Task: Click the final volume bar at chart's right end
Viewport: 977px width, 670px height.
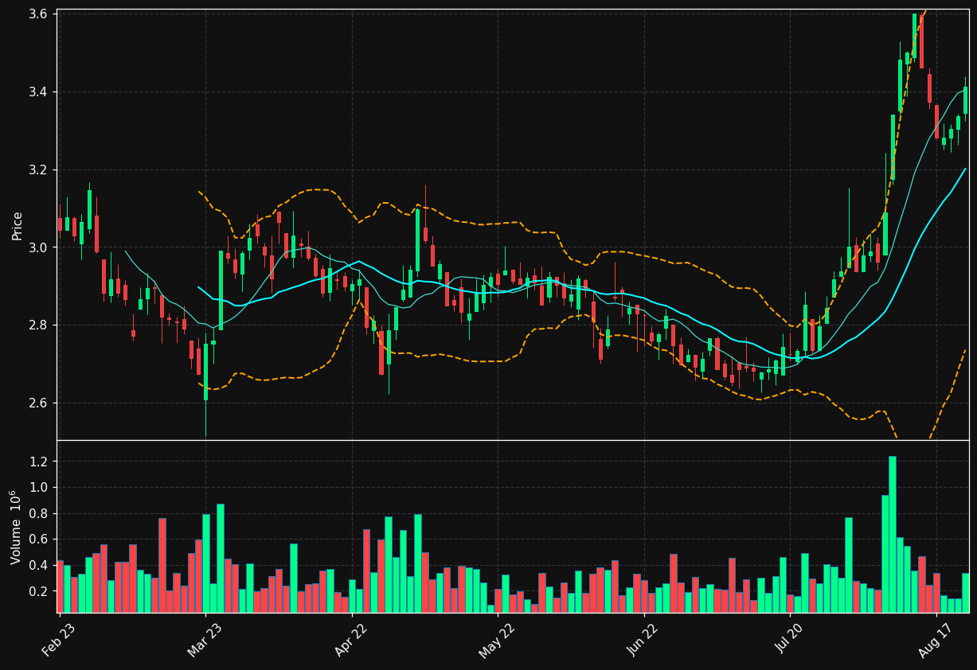Action: pyautogui.click(x=966, y=593)
